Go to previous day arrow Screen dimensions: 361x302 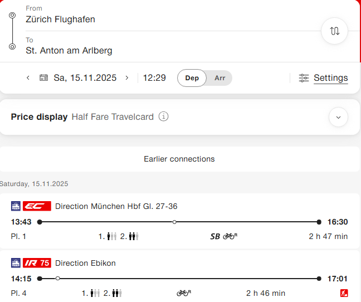(28, 78)
